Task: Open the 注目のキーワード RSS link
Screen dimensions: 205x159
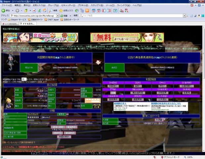Action: point(70,20)
